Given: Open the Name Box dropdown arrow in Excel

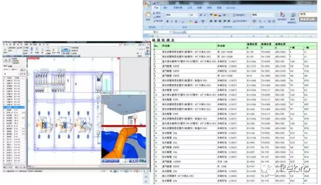Looking at the screenshot, I should 171,32.
